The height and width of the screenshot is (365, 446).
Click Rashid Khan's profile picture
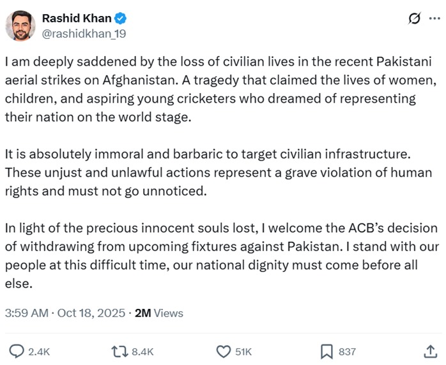19,26
